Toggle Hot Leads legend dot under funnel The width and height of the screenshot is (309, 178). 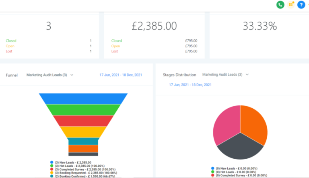[52, 166]
